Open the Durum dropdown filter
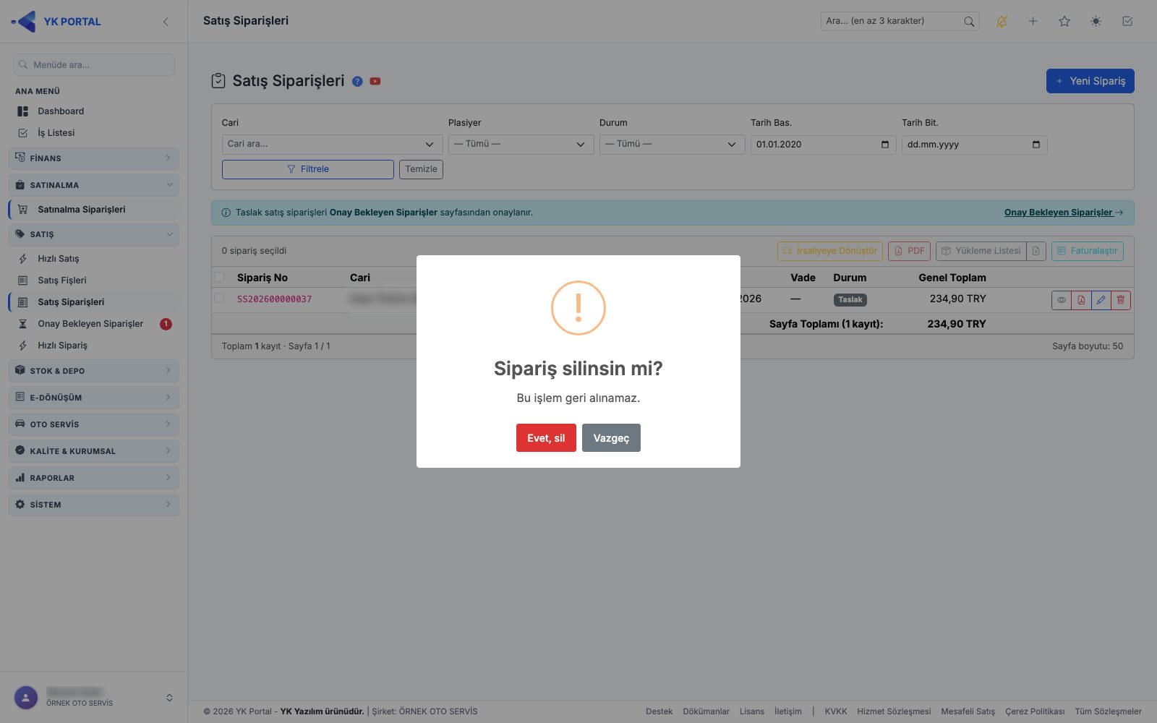 (x=672, y=145)
